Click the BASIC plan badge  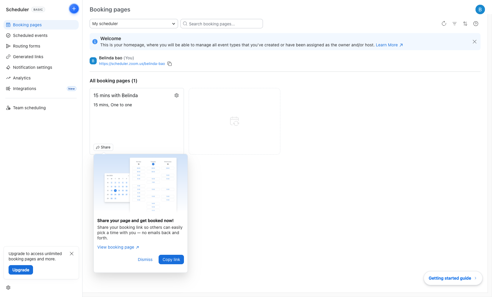38,9
